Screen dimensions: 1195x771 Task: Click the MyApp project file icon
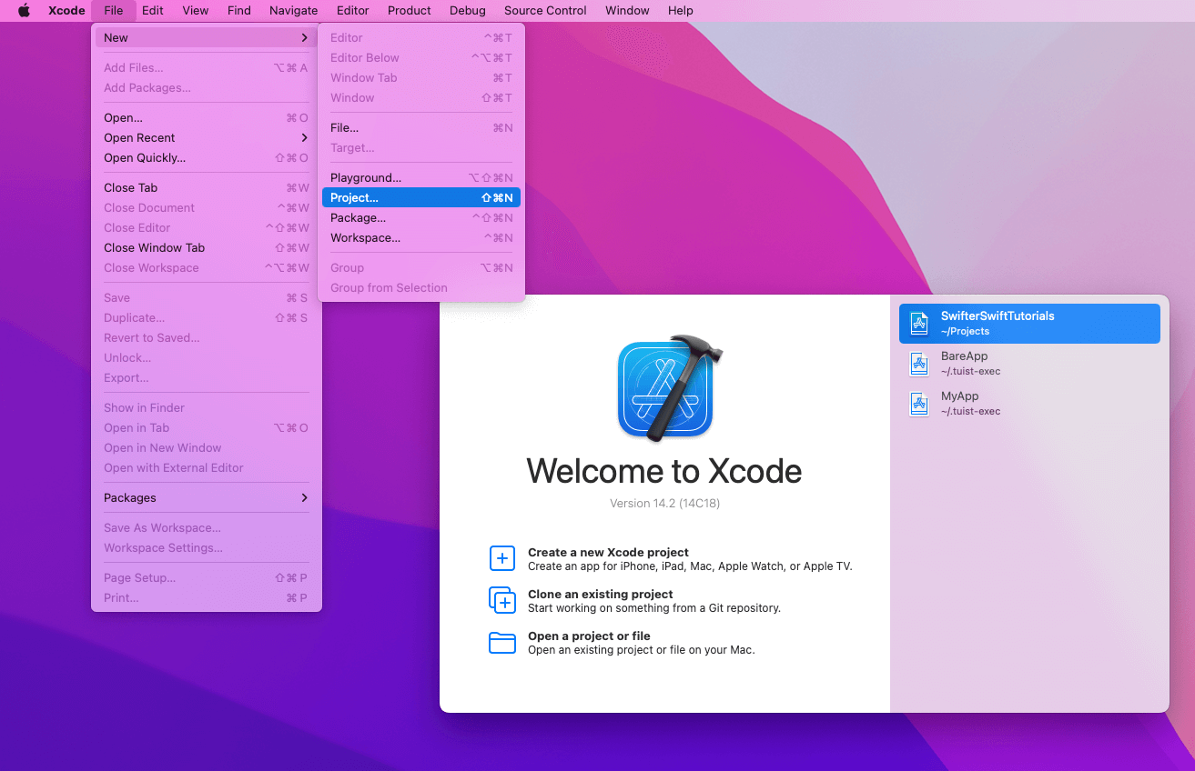coord(919,404)
